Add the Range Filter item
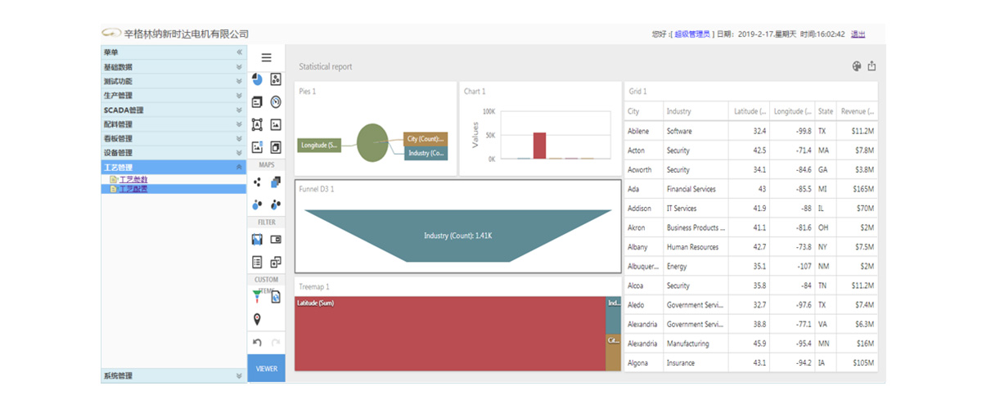The image size is (982, 409). [x=257, y=240]
